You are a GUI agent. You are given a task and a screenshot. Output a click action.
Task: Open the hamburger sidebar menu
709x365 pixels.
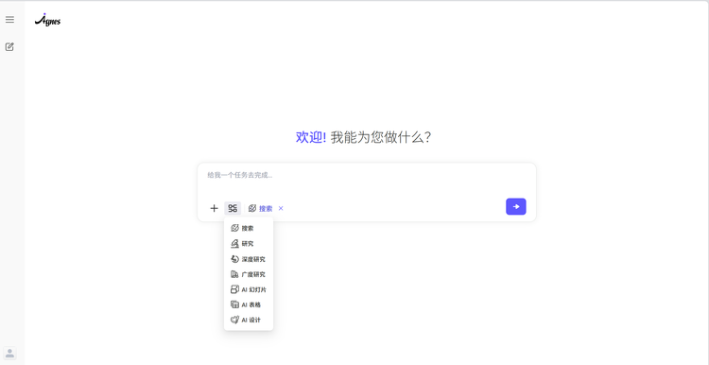9,20
